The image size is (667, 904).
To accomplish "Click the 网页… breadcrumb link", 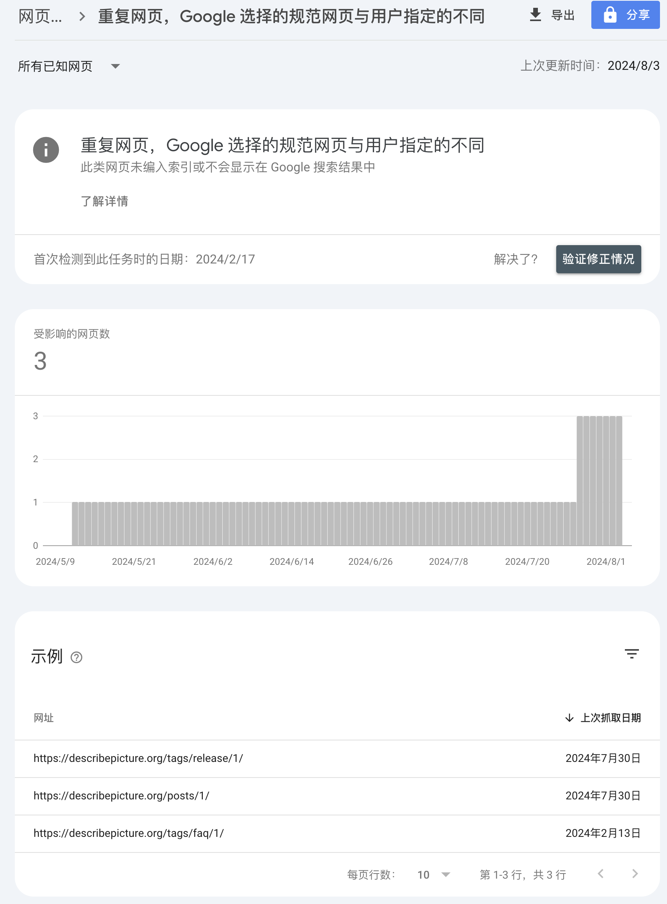I will pos(40,16).
